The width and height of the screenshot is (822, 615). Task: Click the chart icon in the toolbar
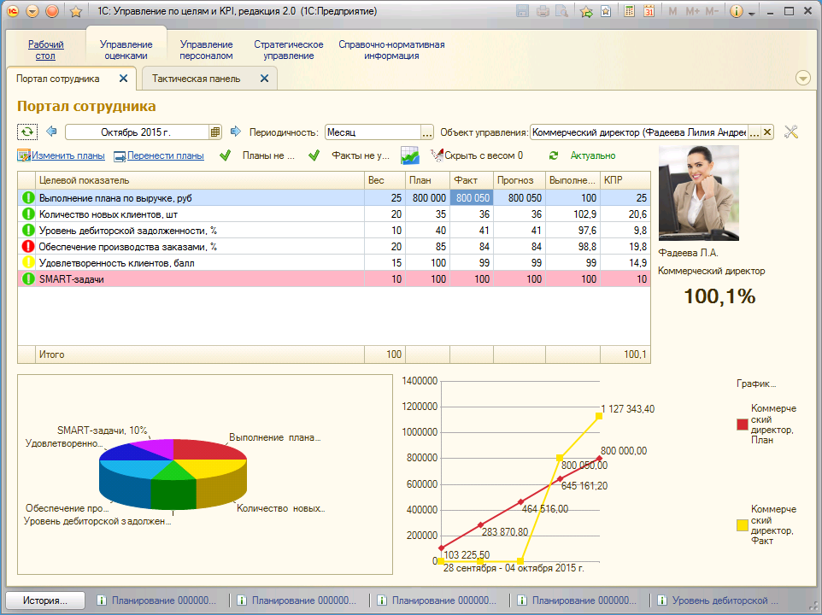click(410, 155)
